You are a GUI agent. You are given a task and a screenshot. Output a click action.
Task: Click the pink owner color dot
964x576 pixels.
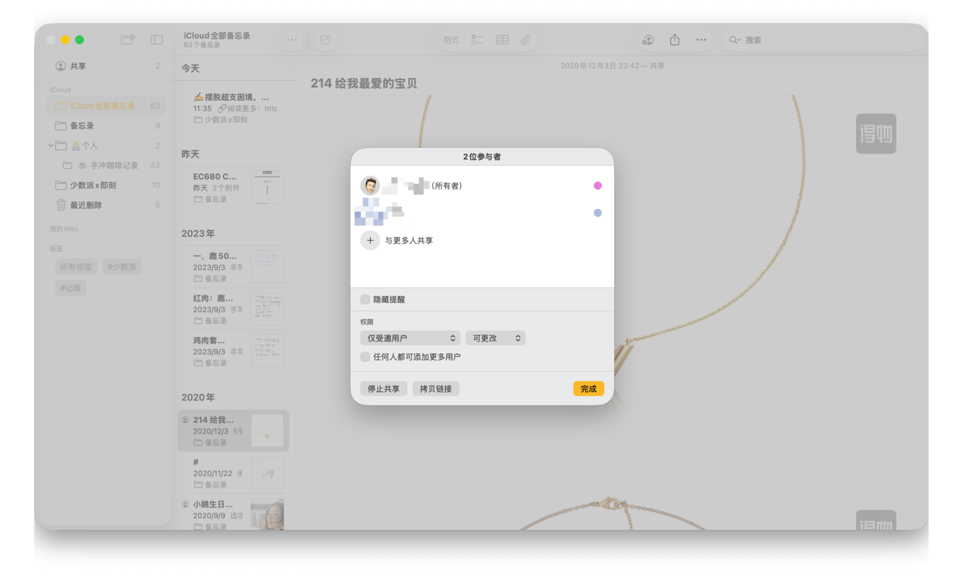pyautogui.click(x=598, y=185)
